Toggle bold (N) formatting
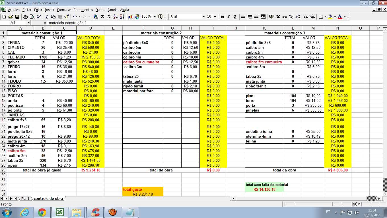The height and width of the screenshot is (218, 387). [222, 17]
